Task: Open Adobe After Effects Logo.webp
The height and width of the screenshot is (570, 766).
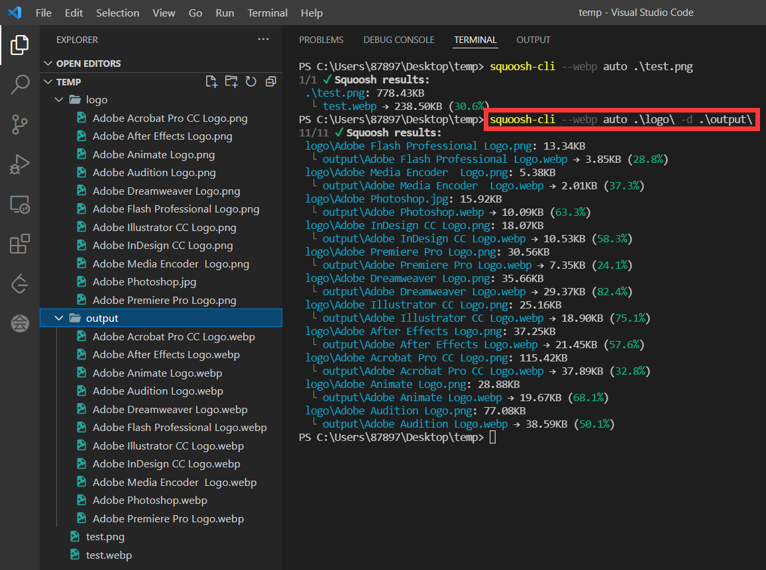Action: pos(166,355)
